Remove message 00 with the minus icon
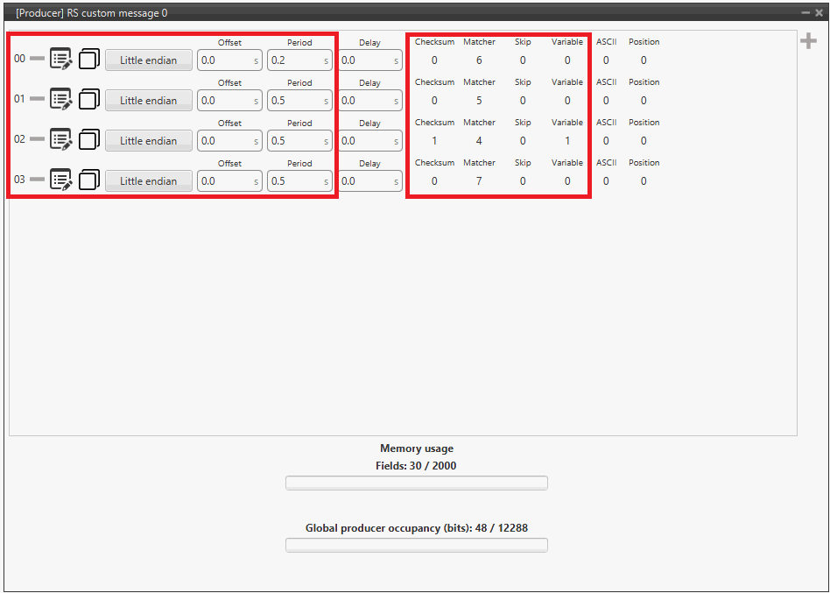The image size is (830, 593). tap(37, 60)
